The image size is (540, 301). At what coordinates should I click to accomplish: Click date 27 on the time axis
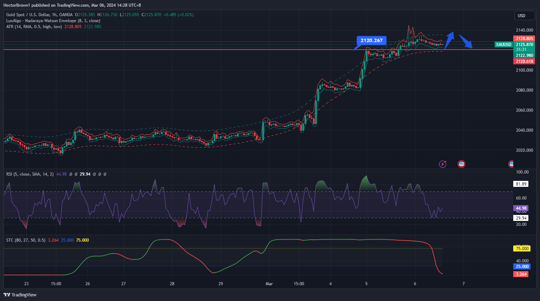tap(124, 284)
